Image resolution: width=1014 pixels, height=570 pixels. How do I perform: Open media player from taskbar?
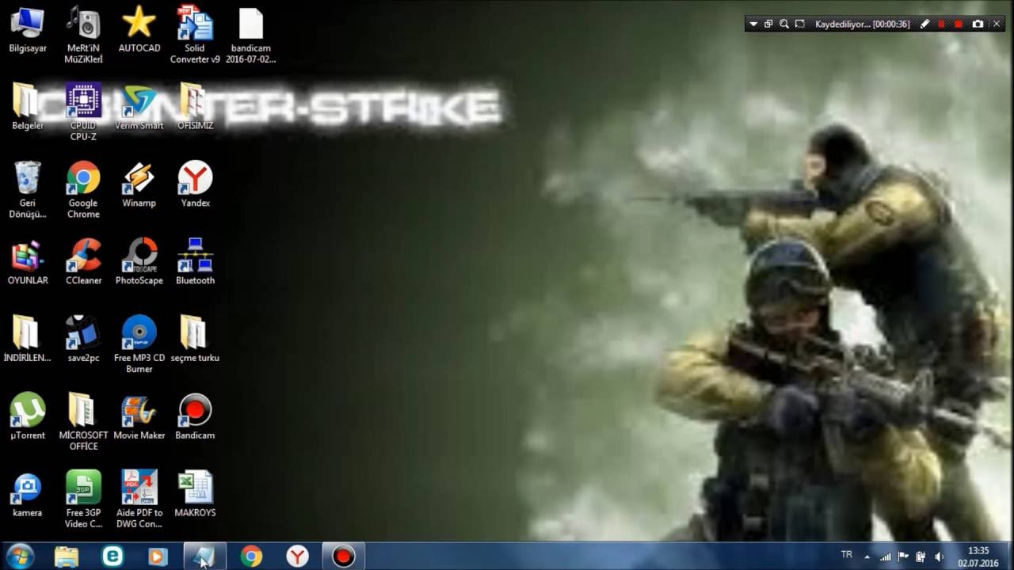click(158, 557)
